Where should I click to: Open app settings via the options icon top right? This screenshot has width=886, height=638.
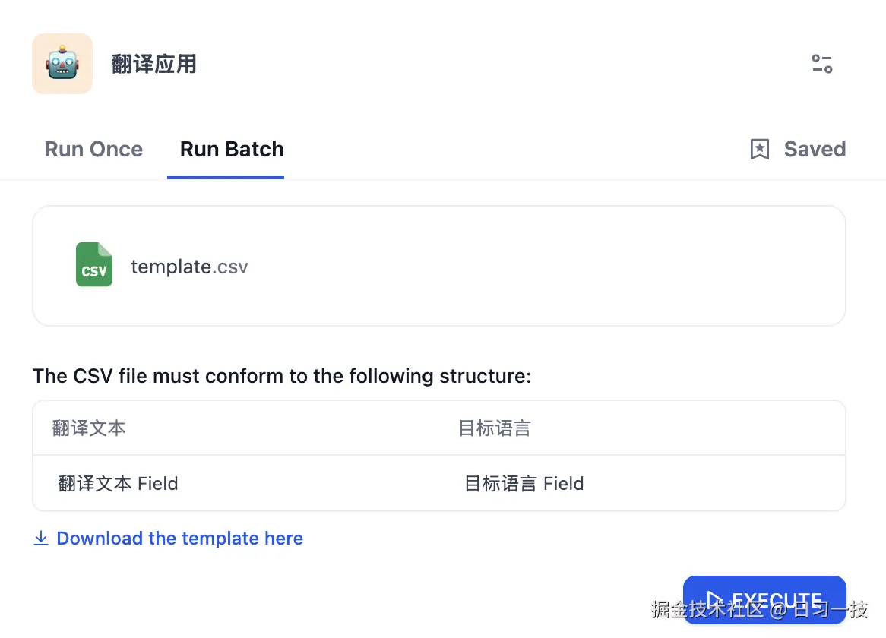click(x=821, y=64)
